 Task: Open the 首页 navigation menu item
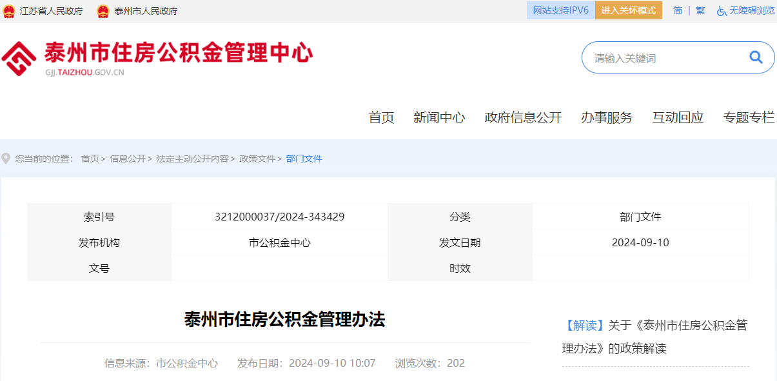381,117
